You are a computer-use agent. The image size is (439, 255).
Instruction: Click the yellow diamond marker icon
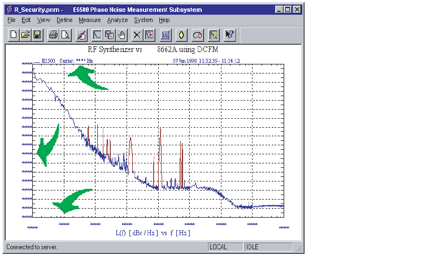point(181,35)
